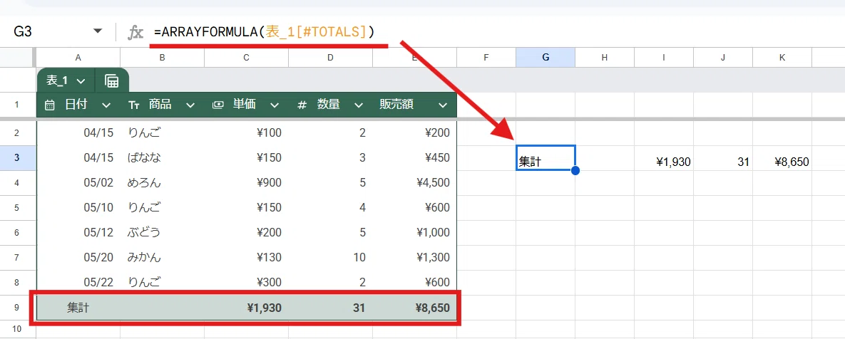Open the 単価 column dropdown
Viewport: 845px width, 339px height.
[275, 105]
